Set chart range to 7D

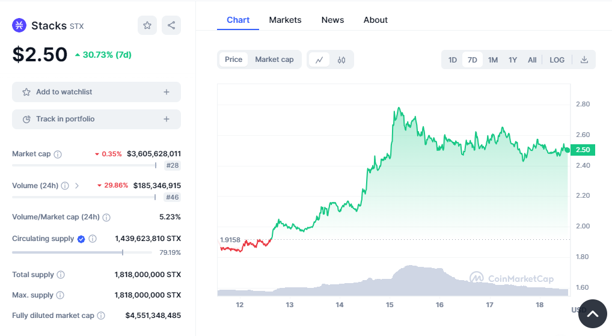pyautogui.click(x=473, y=60)
